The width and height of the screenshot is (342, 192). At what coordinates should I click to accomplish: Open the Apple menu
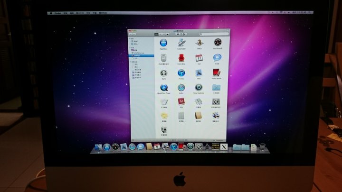point(51,13)
